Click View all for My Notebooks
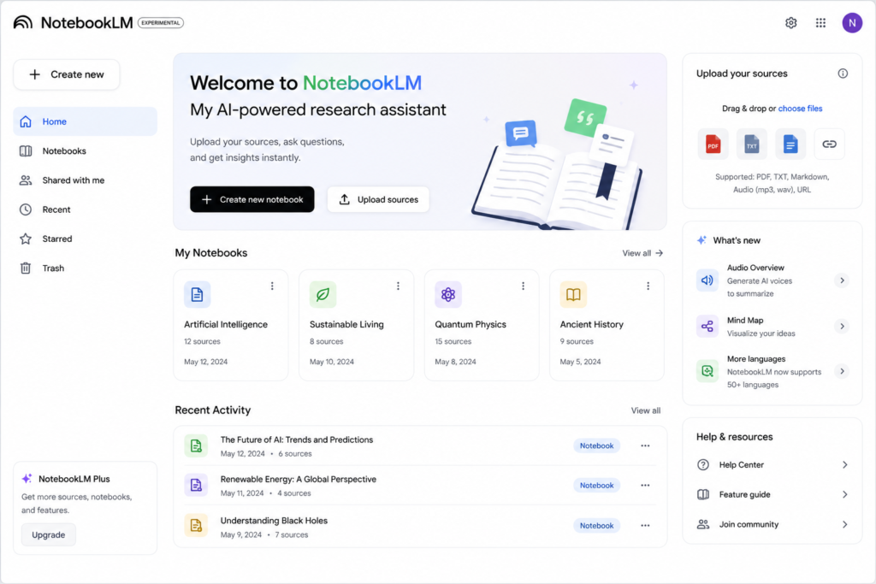 (642, 253)
